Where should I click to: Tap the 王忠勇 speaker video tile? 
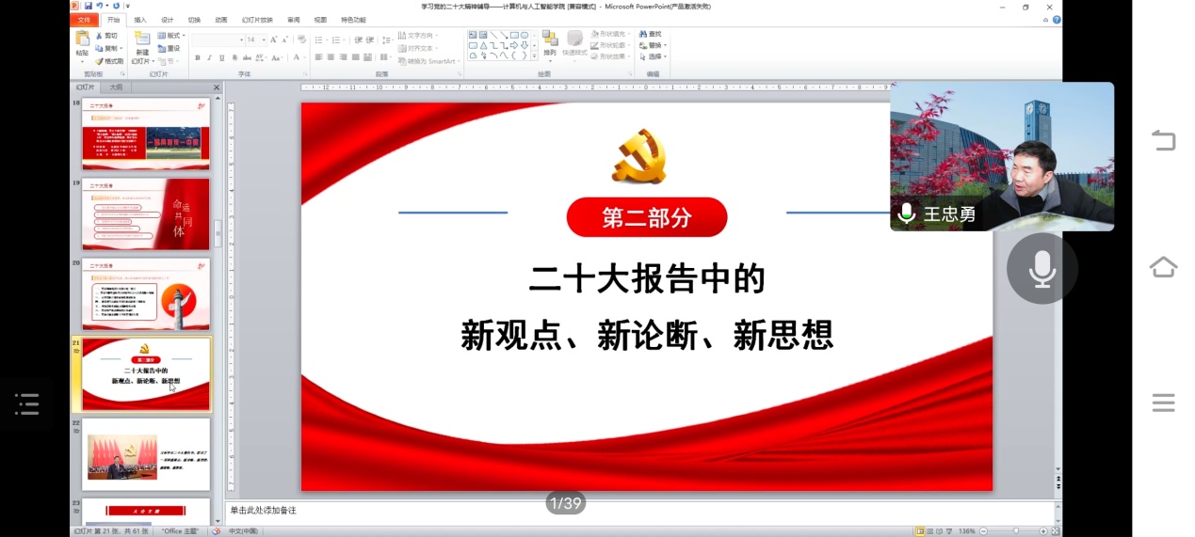point(1002,156)
